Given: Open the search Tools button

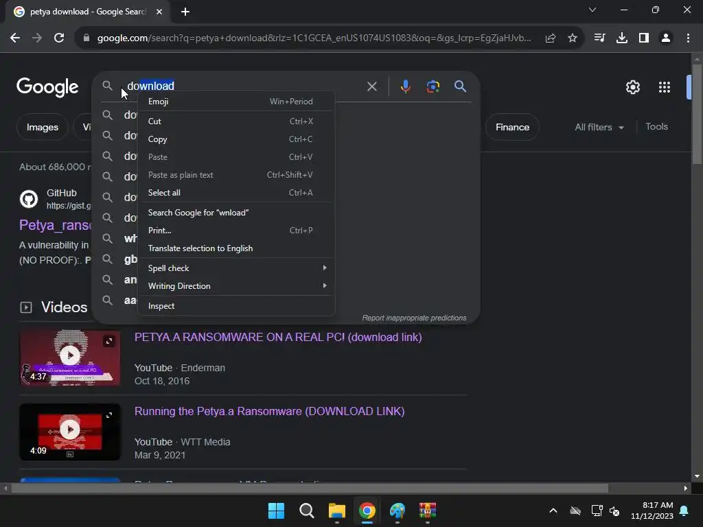Looking at the screenshot, I should [656, 127].
